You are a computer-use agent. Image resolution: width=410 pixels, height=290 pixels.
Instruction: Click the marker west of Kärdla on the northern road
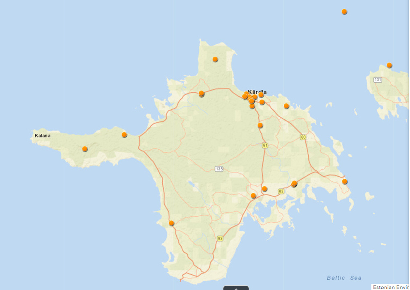[x=201, y=94]
